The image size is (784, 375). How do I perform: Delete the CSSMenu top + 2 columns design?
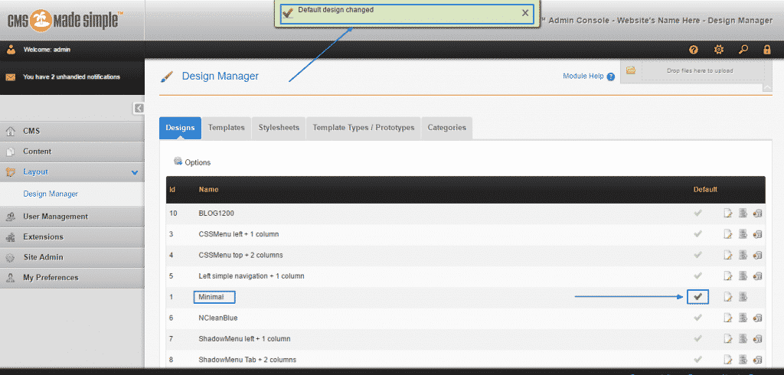[757, 255]
